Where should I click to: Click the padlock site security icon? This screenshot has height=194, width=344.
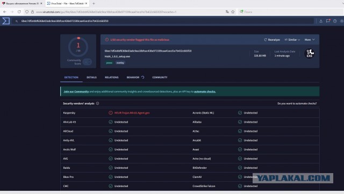[x=32, y=12]
